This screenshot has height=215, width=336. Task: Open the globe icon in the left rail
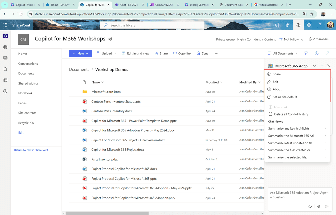pos(5,47)
